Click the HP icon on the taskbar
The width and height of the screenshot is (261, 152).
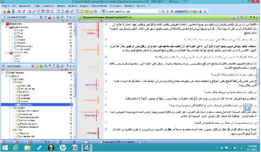tap(63, 147)
